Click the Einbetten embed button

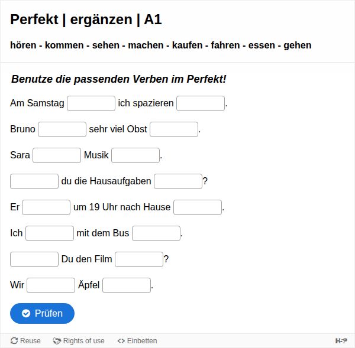[x=137, y=341]
